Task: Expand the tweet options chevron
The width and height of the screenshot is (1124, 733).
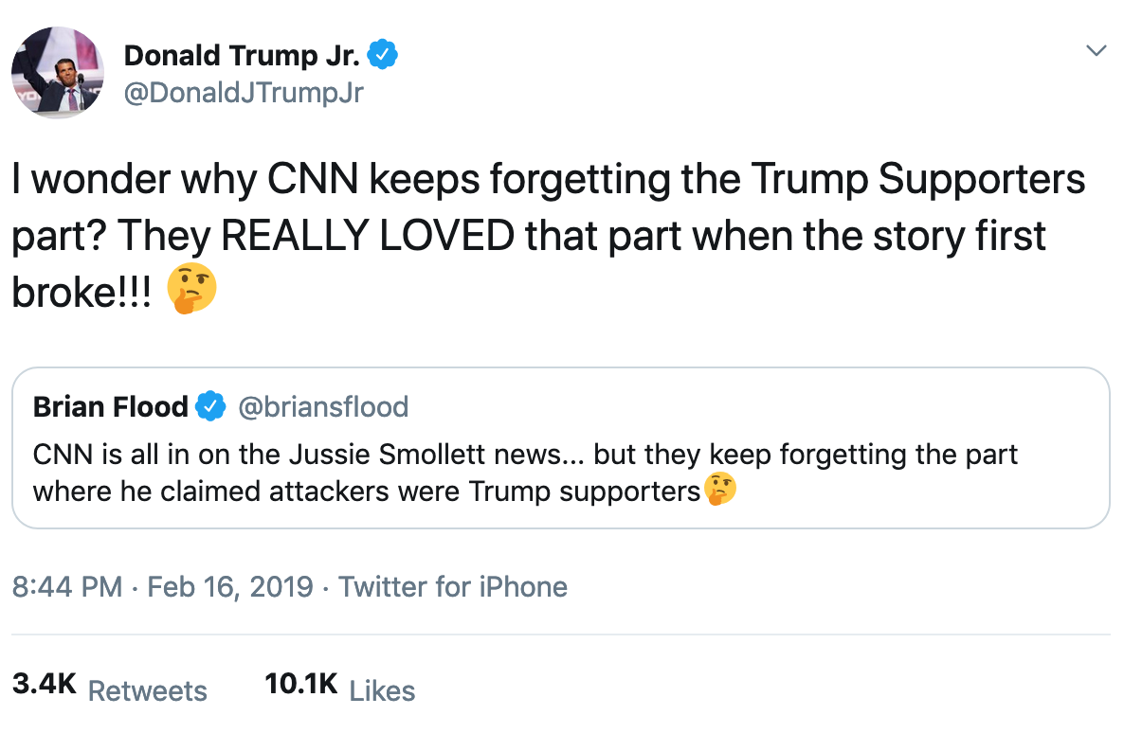Action: (x=1096, y=50)
